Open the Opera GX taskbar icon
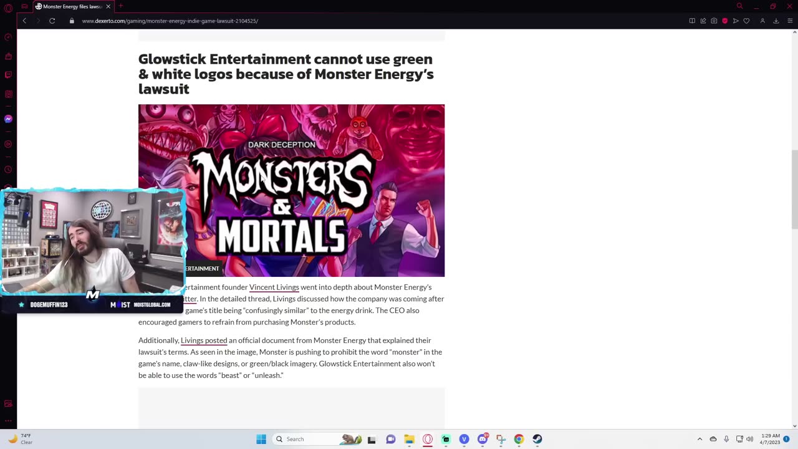The image size is (798, 449). tap(428, 439)
